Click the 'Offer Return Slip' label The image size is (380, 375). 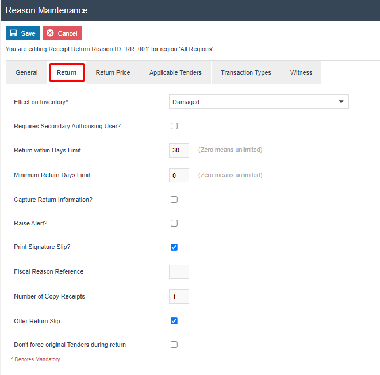pyautogui.click(x=37, y=321)
